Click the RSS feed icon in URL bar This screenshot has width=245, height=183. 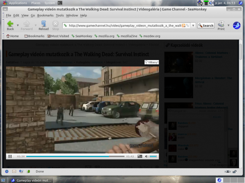[x=183, y=26]
